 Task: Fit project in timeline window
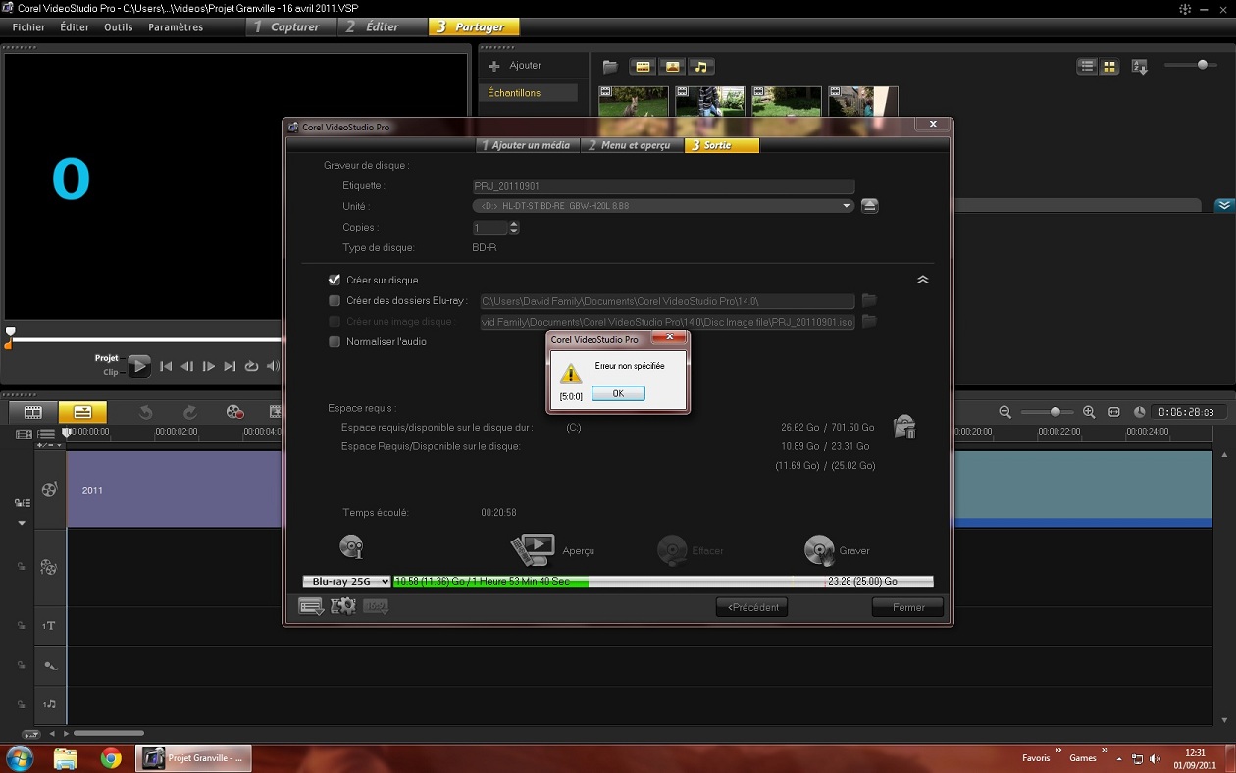1114,412
